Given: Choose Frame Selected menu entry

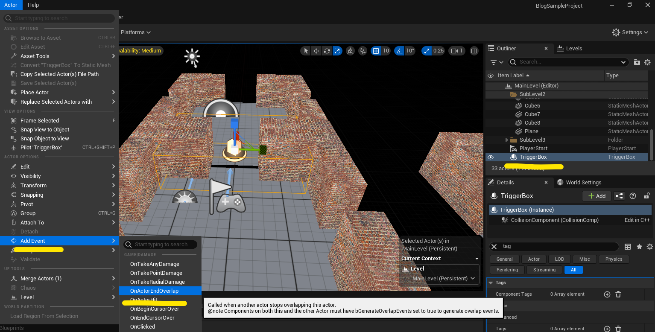Looking at the screenshot, I should pyautogui.click(x=59, y=120).
